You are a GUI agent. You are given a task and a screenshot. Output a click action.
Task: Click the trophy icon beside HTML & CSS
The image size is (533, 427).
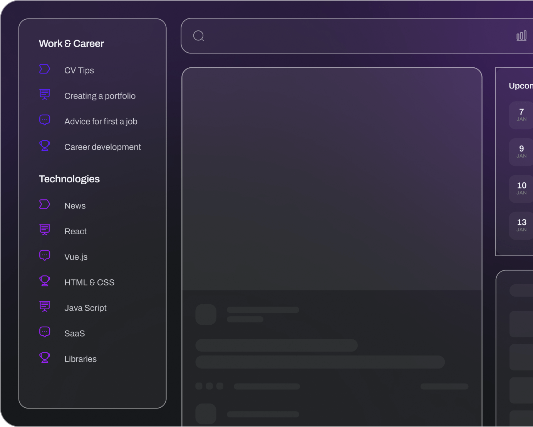pyautogui.click(x=45, y=281)
